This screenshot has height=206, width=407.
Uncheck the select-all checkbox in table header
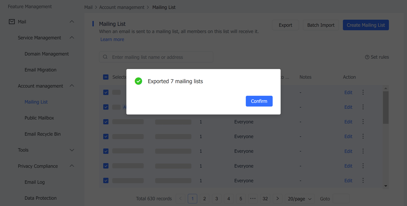(x=106, y=77)
